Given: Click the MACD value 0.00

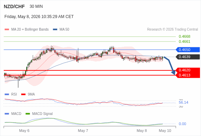Looking at the screenshot, I should 182,124.
